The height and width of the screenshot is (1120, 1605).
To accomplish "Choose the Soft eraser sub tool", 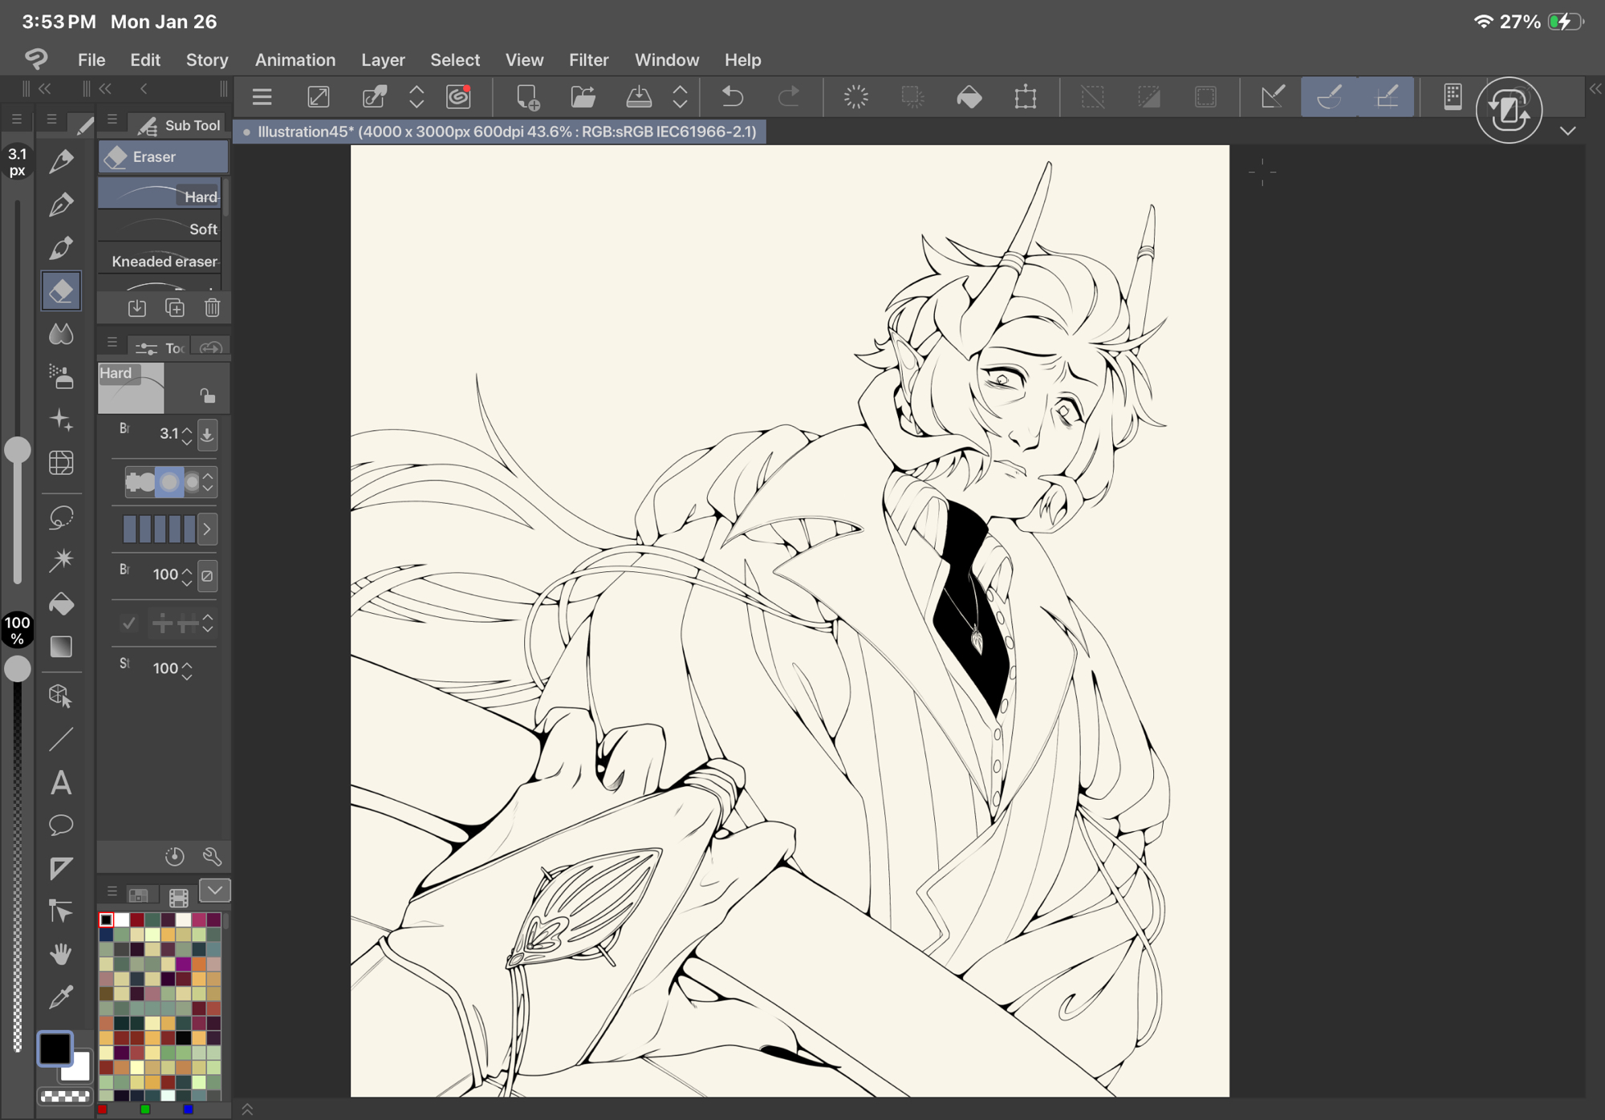I will [160, 229].
